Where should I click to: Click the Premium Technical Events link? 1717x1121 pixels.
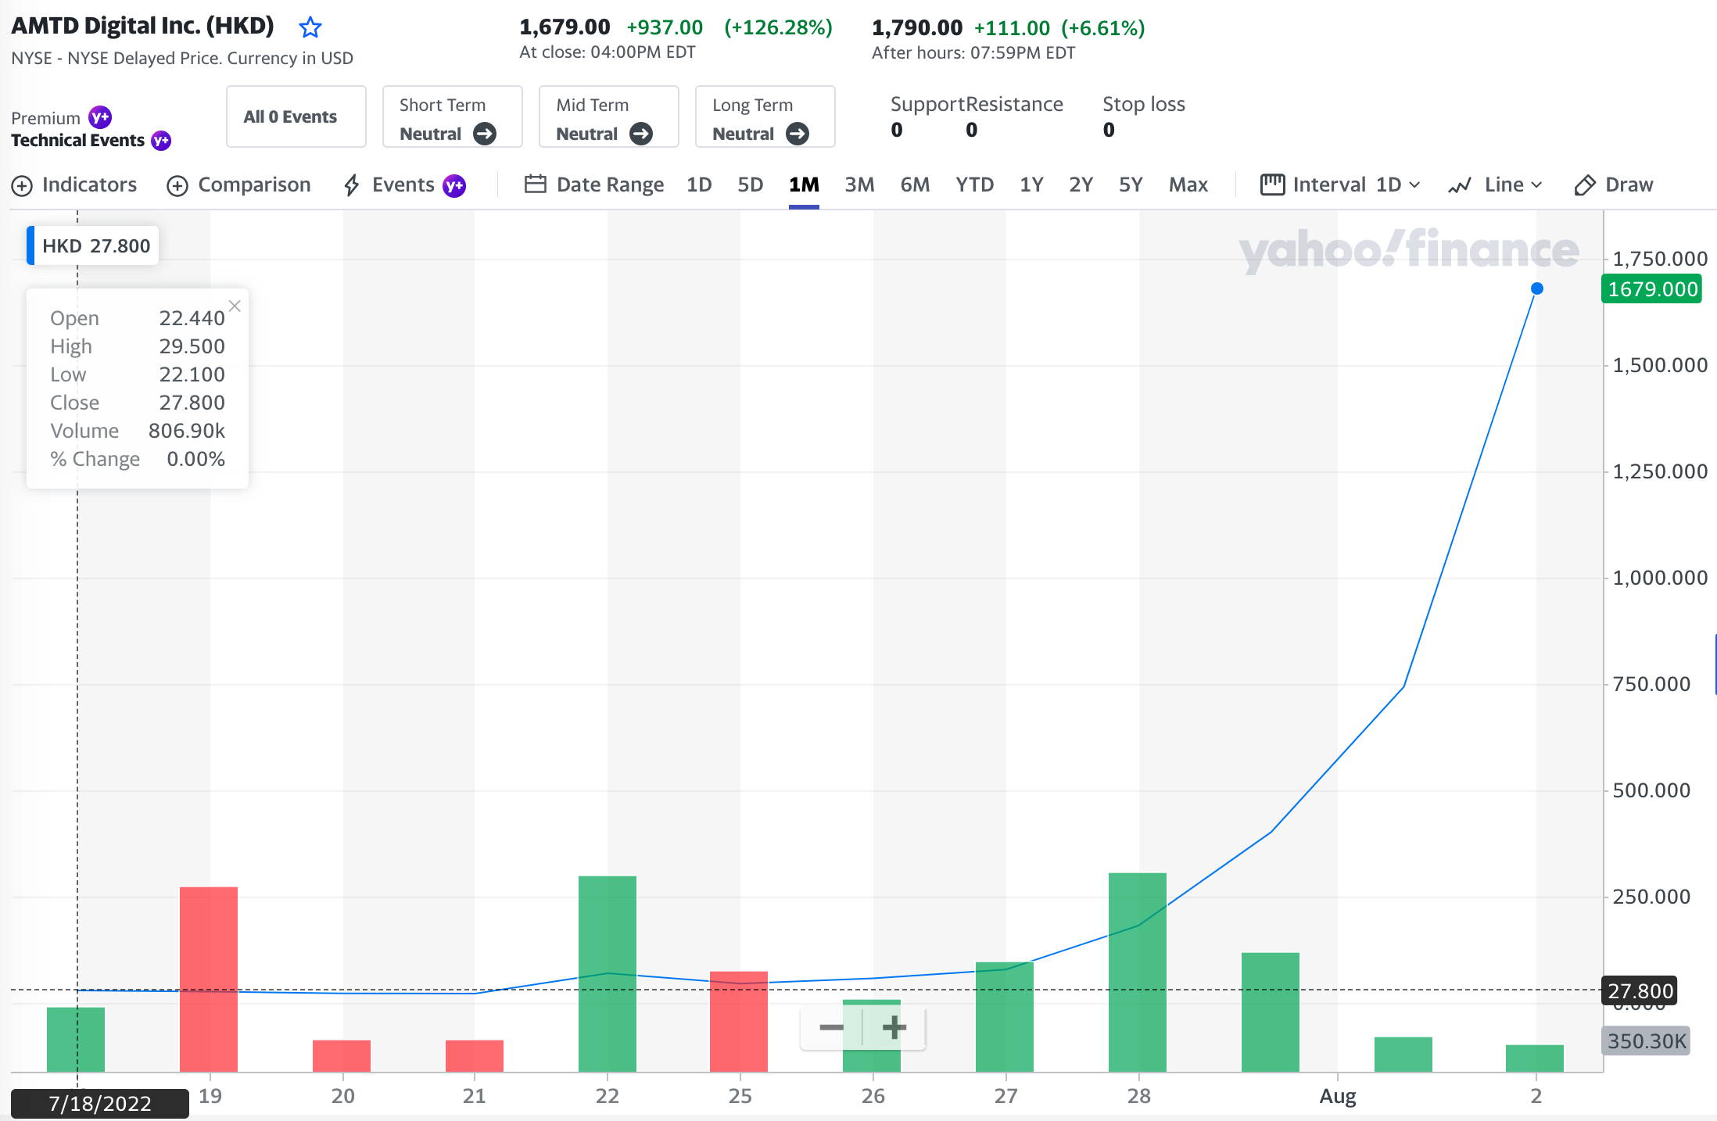tap(78, 140)
